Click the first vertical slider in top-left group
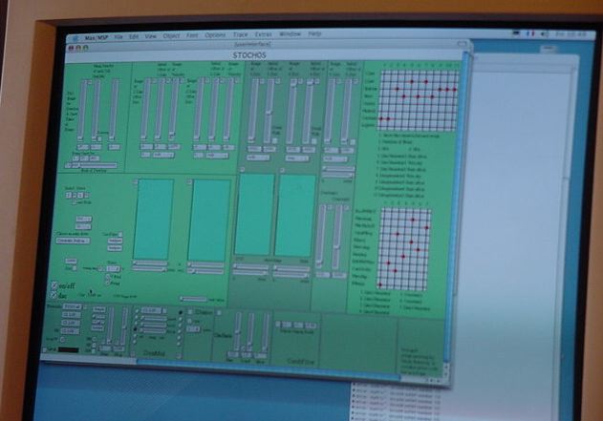The height and width of the screenshot is (421, 603). pyautogui.click(x=82, y=110)
